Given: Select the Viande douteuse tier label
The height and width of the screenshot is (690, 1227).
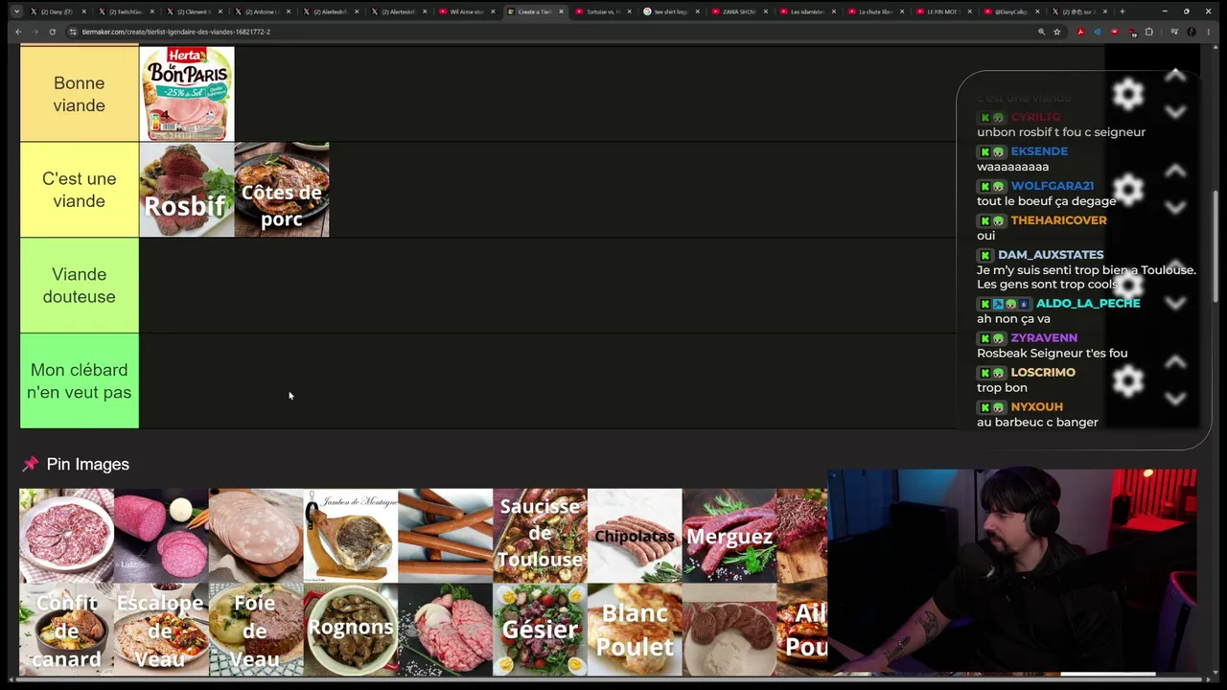Looking at the screenshot, I should (79, 286).
